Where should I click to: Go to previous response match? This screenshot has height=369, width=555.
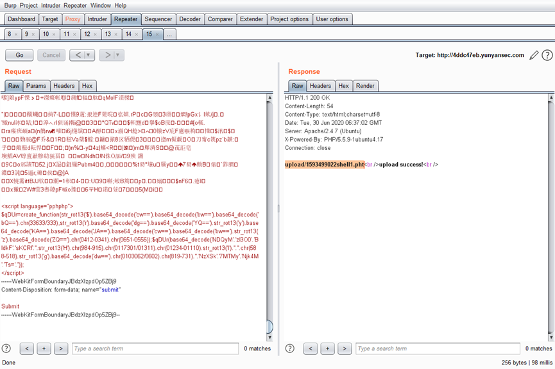pos(311,348)
